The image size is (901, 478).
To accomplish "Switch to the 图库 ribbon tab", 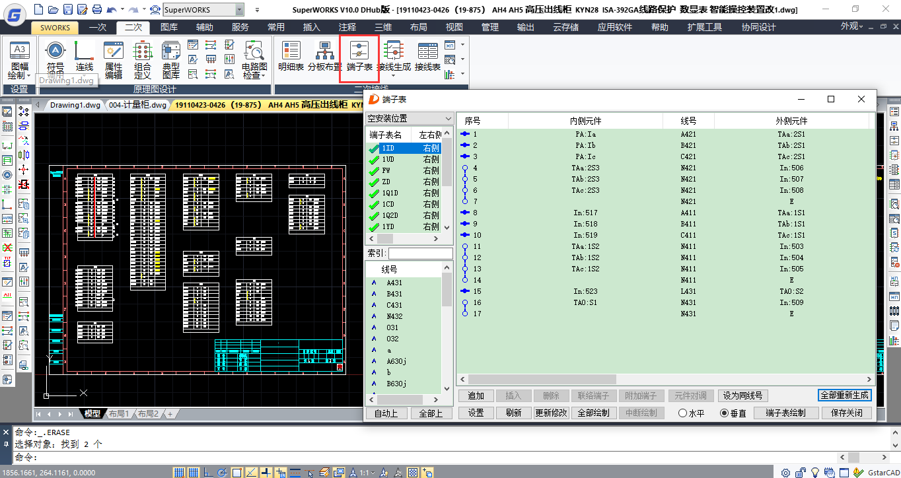I will pyautogui.click(x=169, y=27).
